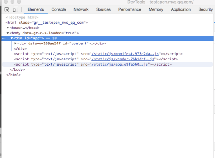Viewport: 215px width, 158px height.
Task: Expand the head element node
Action: pyautogui.click(x=8, y=28)
